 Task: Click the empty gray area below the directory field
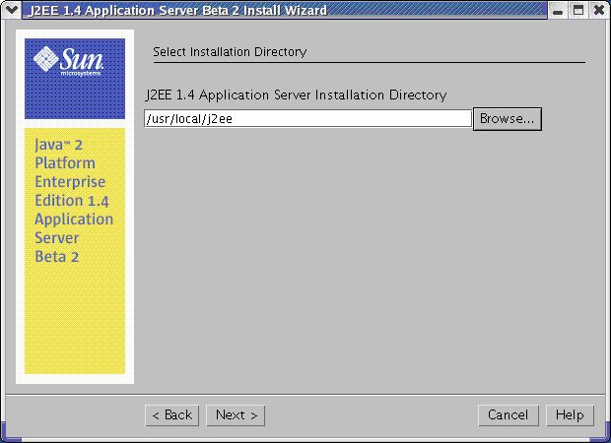coord(365,256)
